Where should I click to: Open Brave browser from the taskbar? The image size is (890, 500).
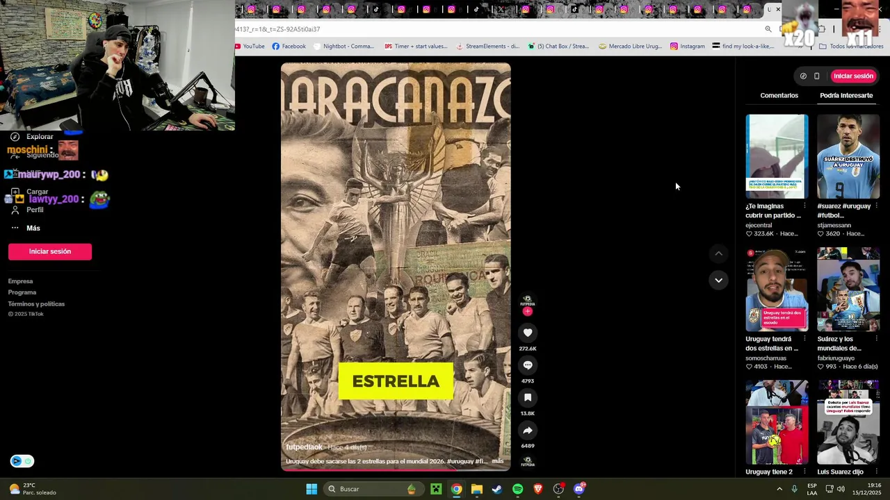click(x=537, y=489)
